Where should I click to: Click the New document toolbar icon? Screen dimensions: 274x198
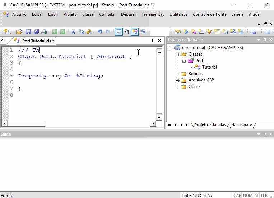(x=8, y=32)
